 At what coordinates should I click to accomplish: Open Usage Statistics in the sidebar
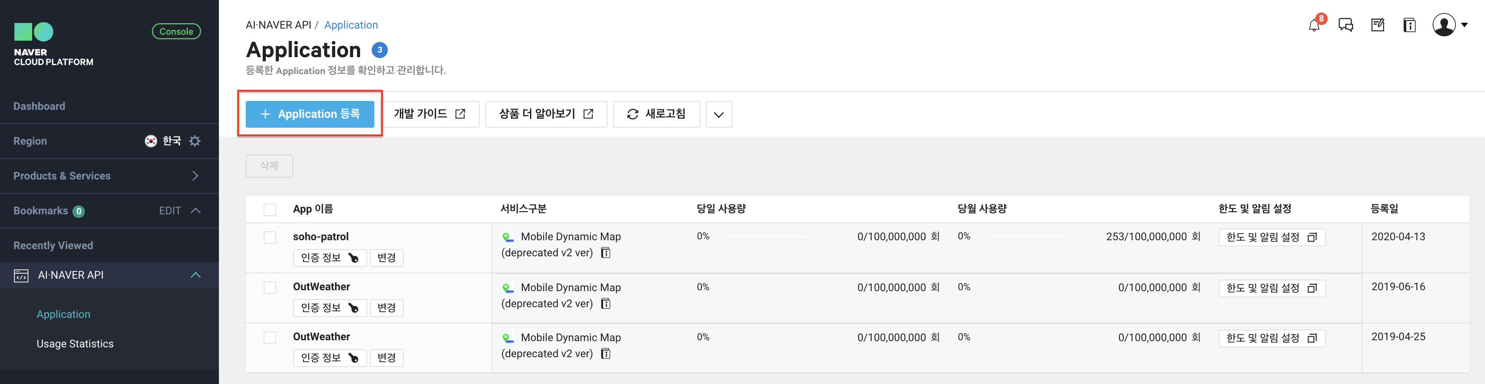(75, 344)
